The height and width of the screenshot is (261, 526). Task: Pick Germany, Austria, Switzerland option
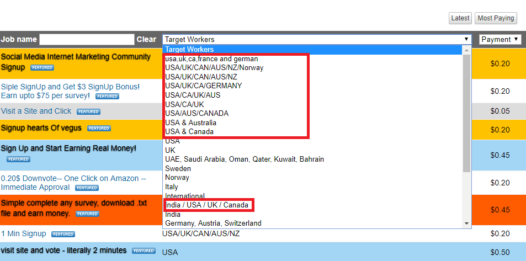coord(213,223)
